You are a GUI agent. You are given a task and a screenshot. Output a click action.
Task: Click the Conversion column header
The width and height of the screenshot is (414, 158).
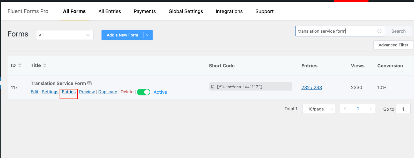click(390, 66)
